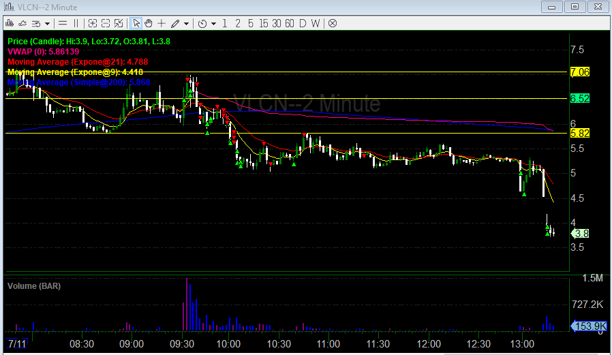Click the 7.5 price axis label
Screen dimensions: 612x355
577,50
